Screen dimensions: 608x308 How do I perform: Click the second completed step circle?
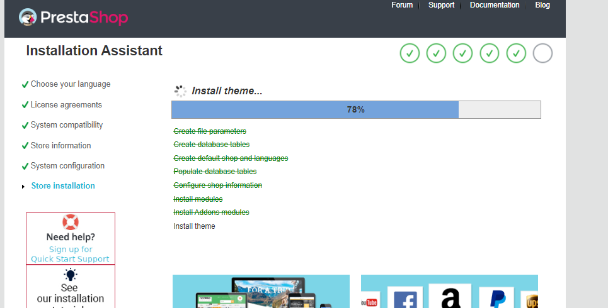(x=436, y=53)
